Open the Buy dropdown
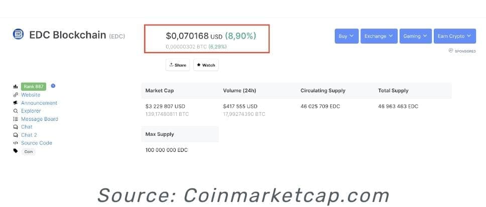Image resolution: width=486 pixels, height=207 pixels. pyautogui.click(x=346, y=36)
